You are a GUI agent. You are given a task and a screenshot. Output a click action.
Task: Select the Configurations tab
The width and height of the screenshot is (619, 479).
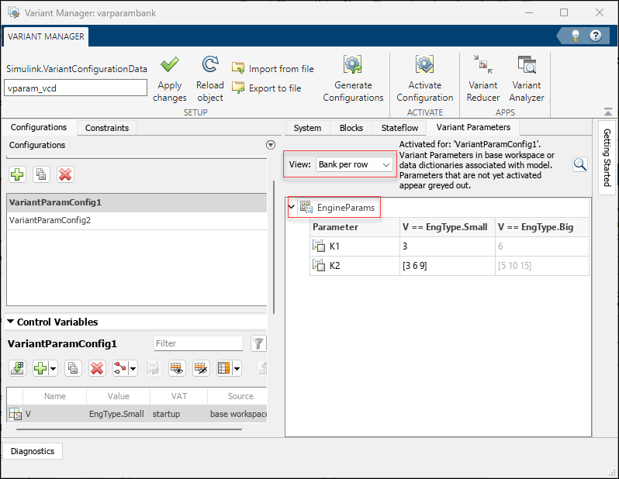[39, 127]
